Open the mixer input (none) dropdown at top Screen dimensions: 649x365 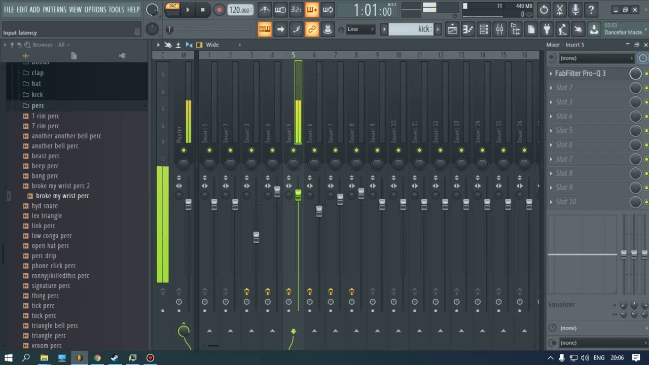pyautogui.click(x=596, y=58)
